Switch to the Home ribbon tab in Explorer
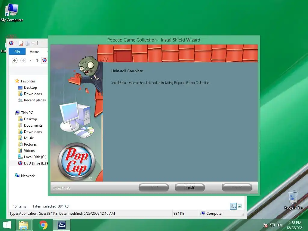 (34, 52)
